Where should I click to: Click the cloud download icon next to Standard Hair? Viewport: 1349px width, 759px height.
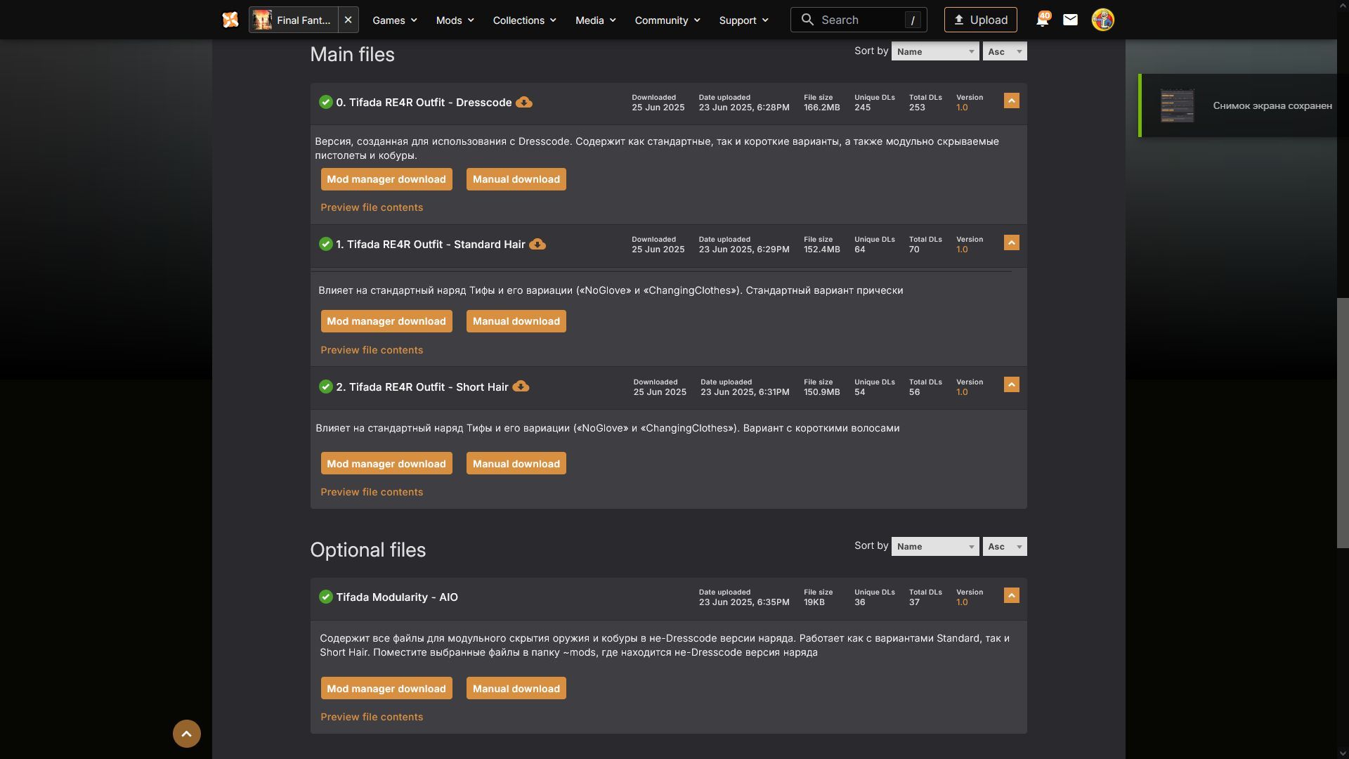pos(537,245)
